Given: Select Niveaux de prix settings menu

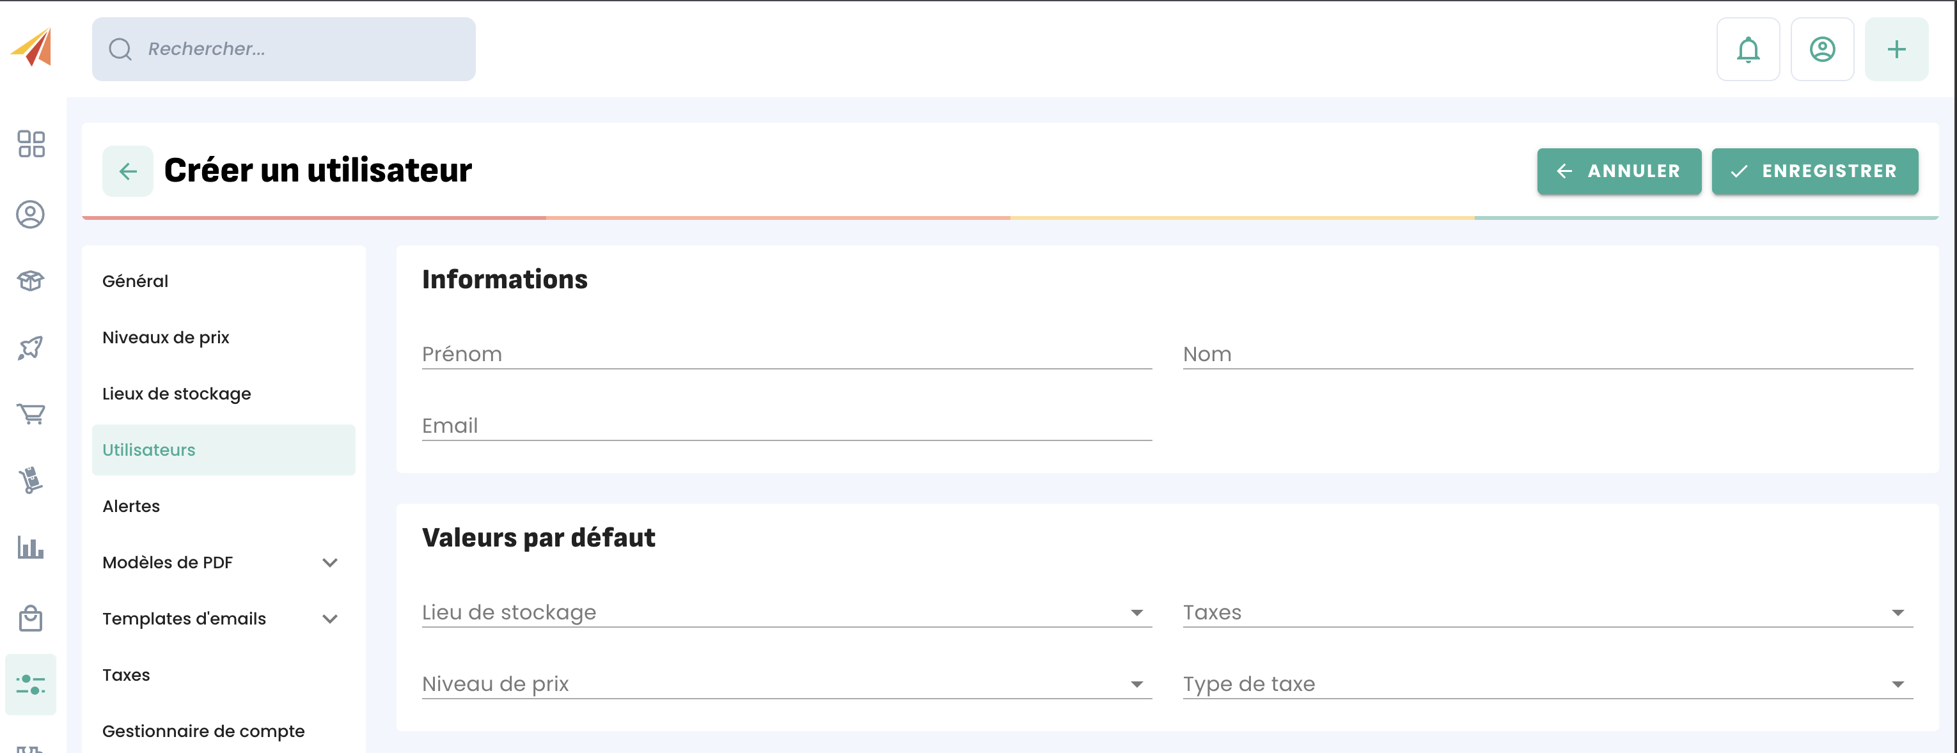Looking at the screenshot, I should 166,337.
